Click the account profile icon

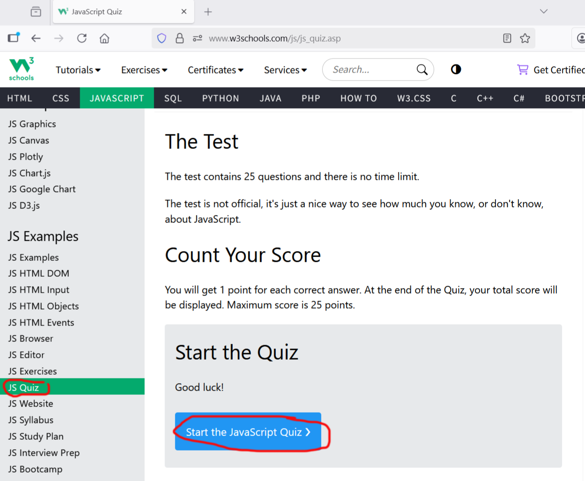[x=581, y=38]
